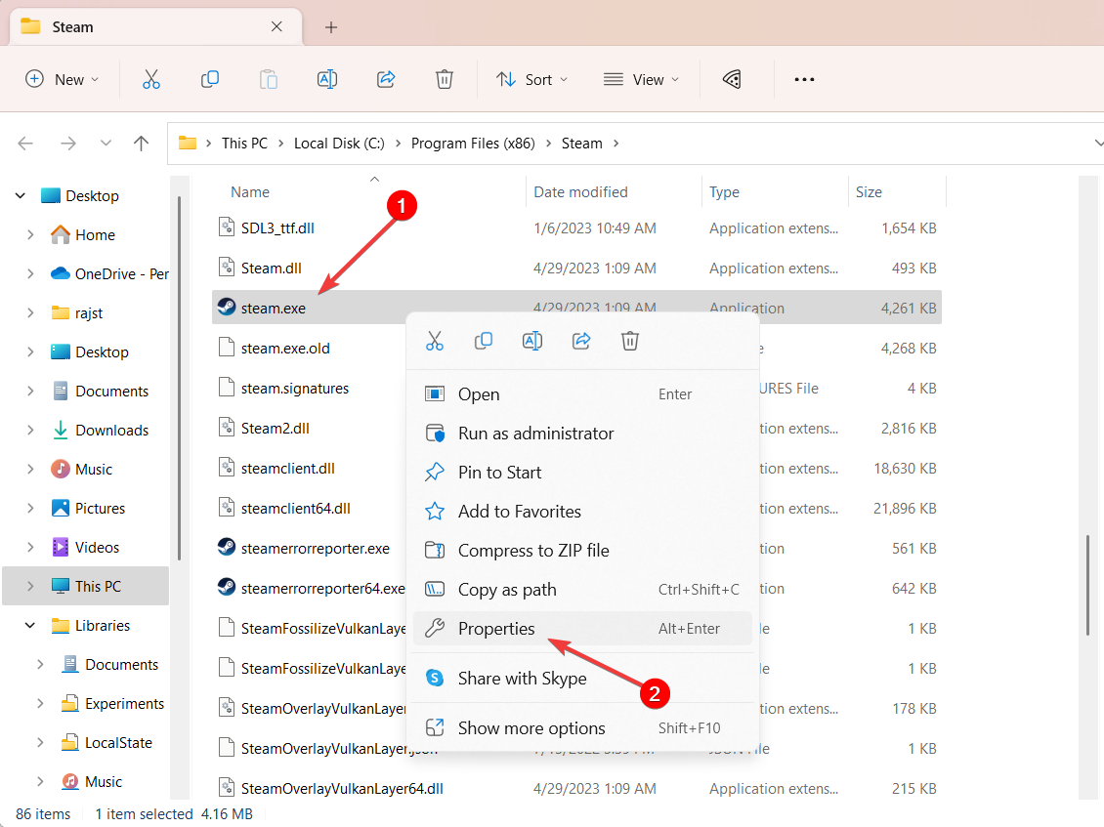
Task: Expand the This PC tree node
Action: coord(30,586)
